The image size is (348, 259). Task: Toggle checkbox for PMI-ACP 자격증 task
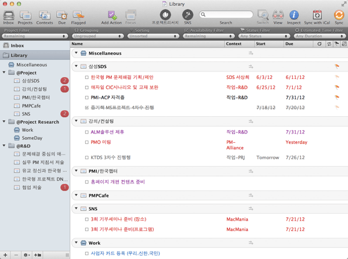tap(87, 98)
